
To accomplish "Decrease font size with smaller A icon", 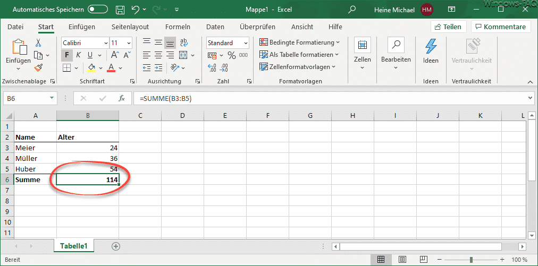I will click(x=127, y=55).
